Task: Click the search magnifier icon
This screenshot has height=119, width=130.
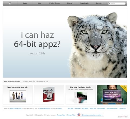Action: 109,3
